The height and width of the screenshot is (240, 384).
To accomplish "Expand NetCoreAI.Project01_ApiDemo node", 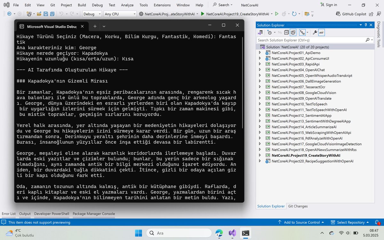I will 260,53.
